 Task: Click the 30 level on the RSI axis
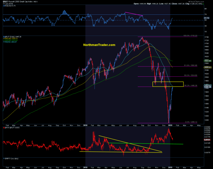pos(206,26)
